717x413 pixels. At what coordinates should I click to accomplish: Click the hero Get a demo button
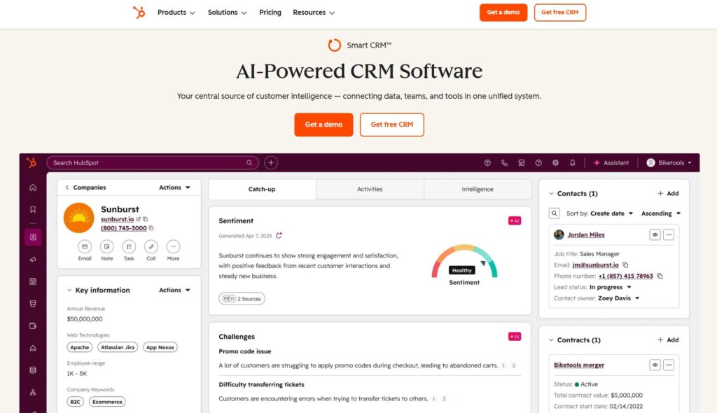pos(323,125)
